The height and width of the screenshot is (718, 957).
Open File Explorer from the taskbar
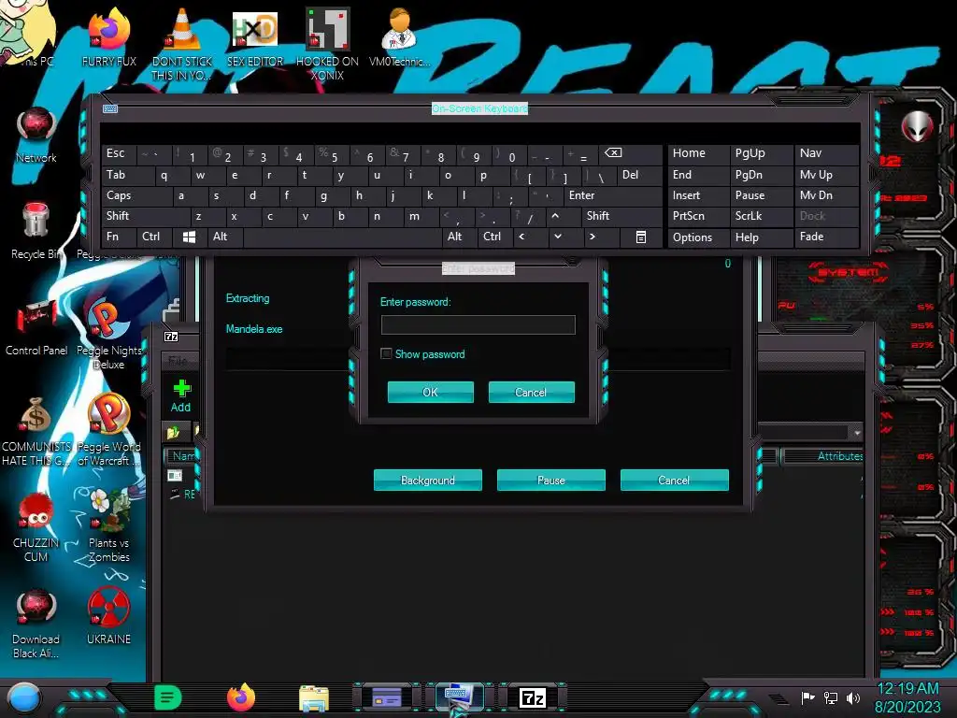tap(314, 698)
